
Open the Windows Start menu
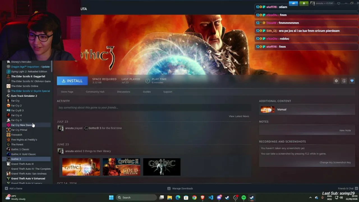(111, 198)
